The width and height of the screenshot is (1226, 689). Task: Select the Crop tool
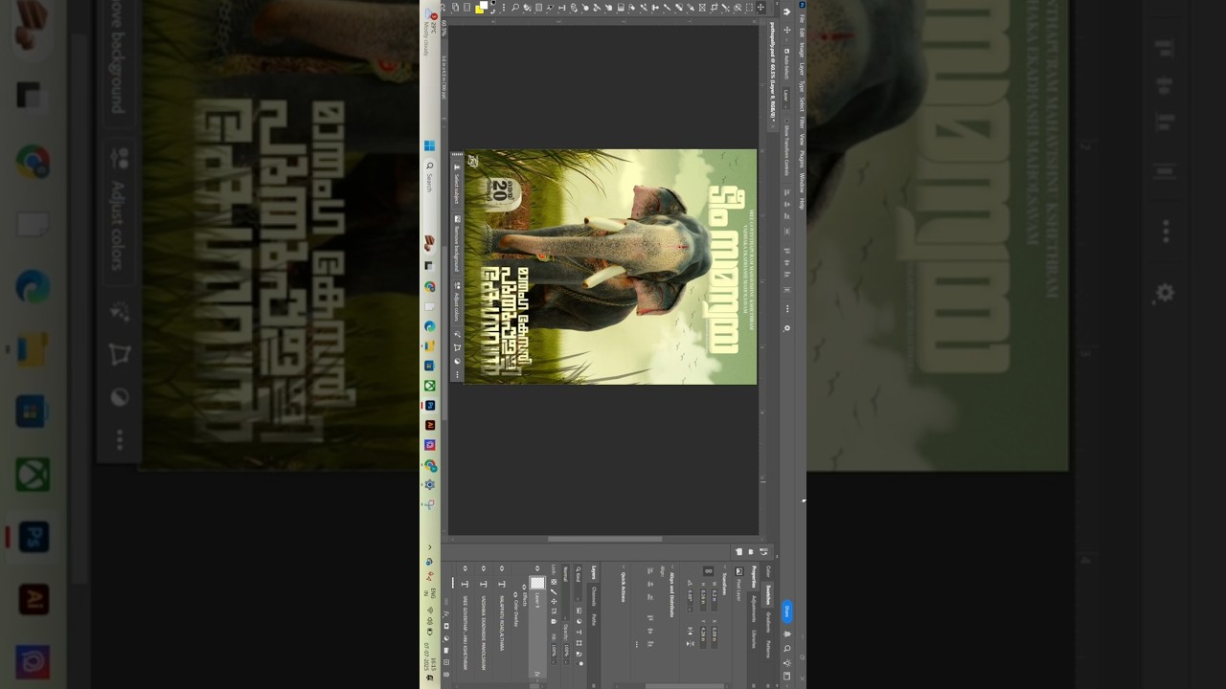(715, 7)
